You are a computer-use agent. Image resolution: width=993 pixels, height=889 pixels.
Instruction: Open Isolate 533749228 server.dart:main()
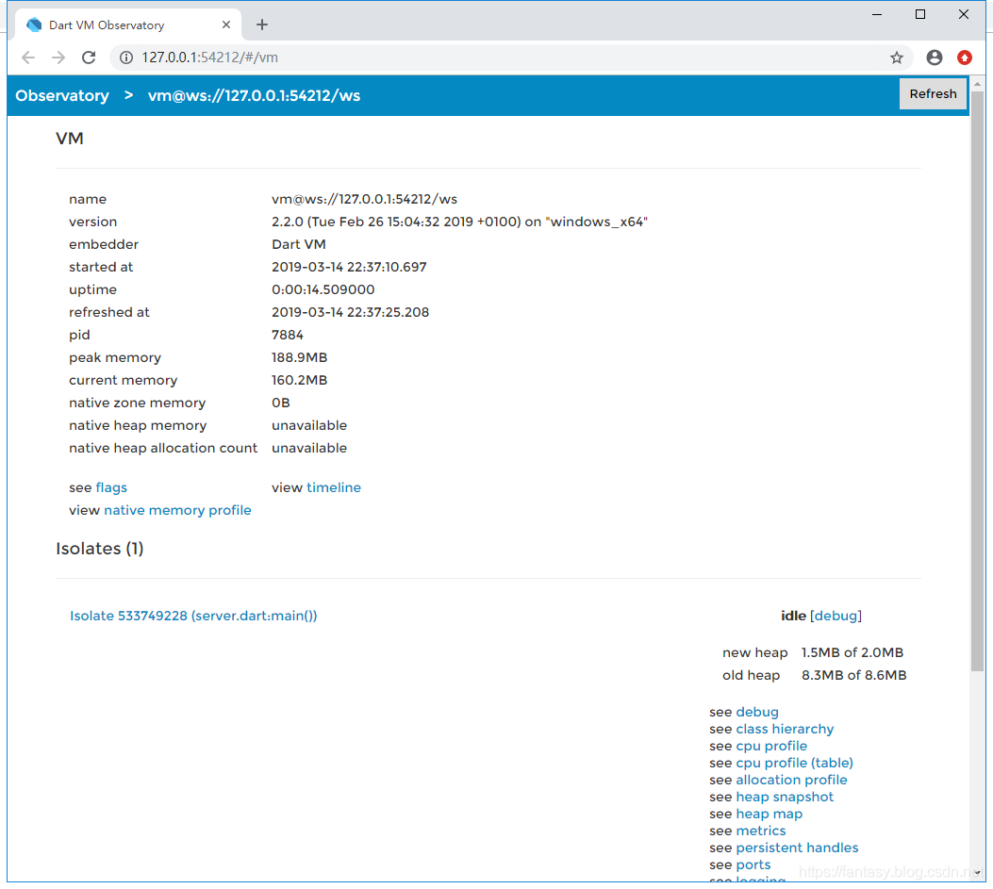pos(193,616)
